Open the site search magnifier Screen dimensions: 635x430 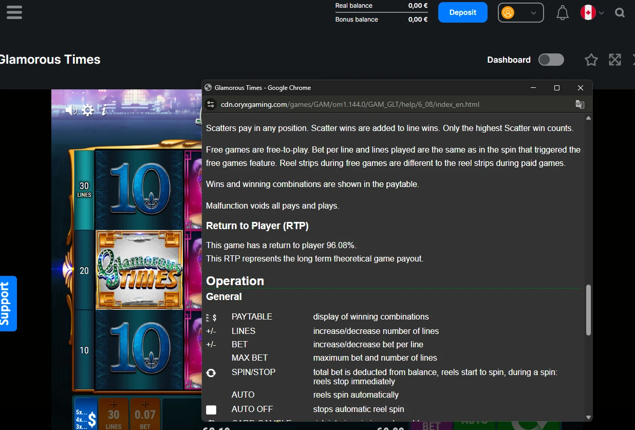(x=620, y=13)
